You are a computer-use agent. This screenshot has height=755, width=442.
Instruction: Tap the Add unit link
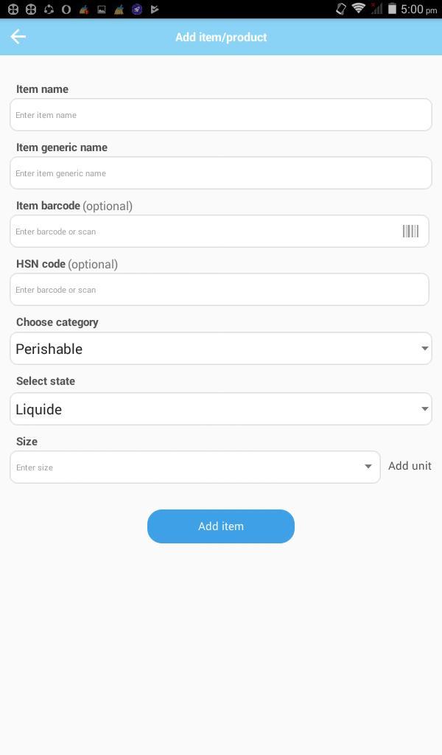(x=410, y=466)
